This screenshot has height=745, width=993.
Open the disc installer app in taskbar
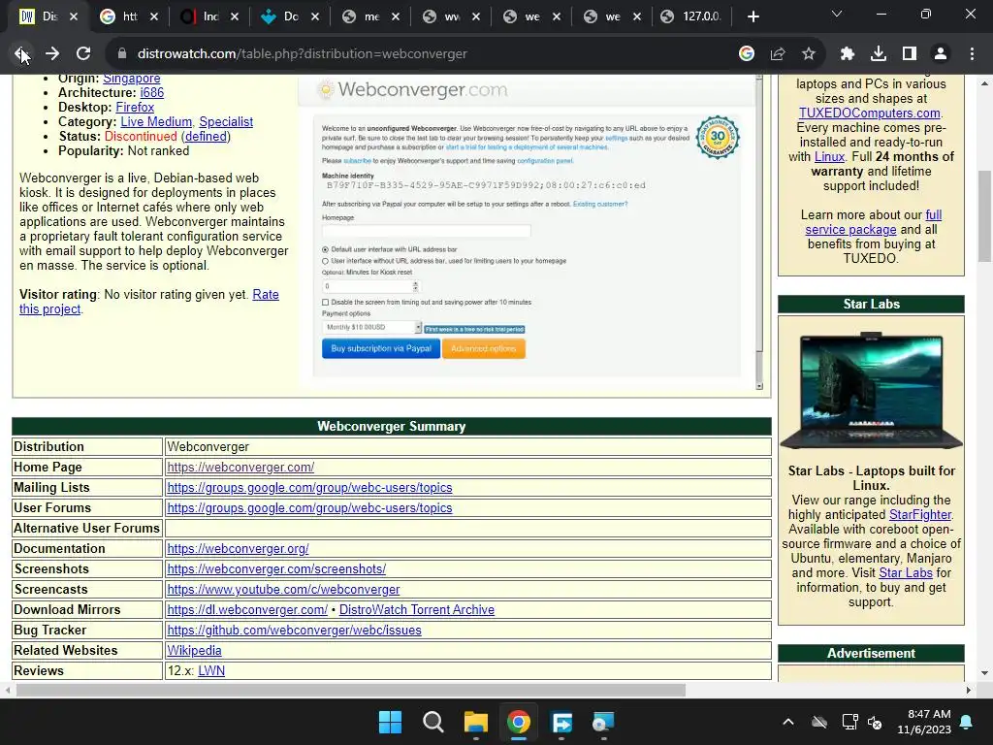[x=603, y=722]
